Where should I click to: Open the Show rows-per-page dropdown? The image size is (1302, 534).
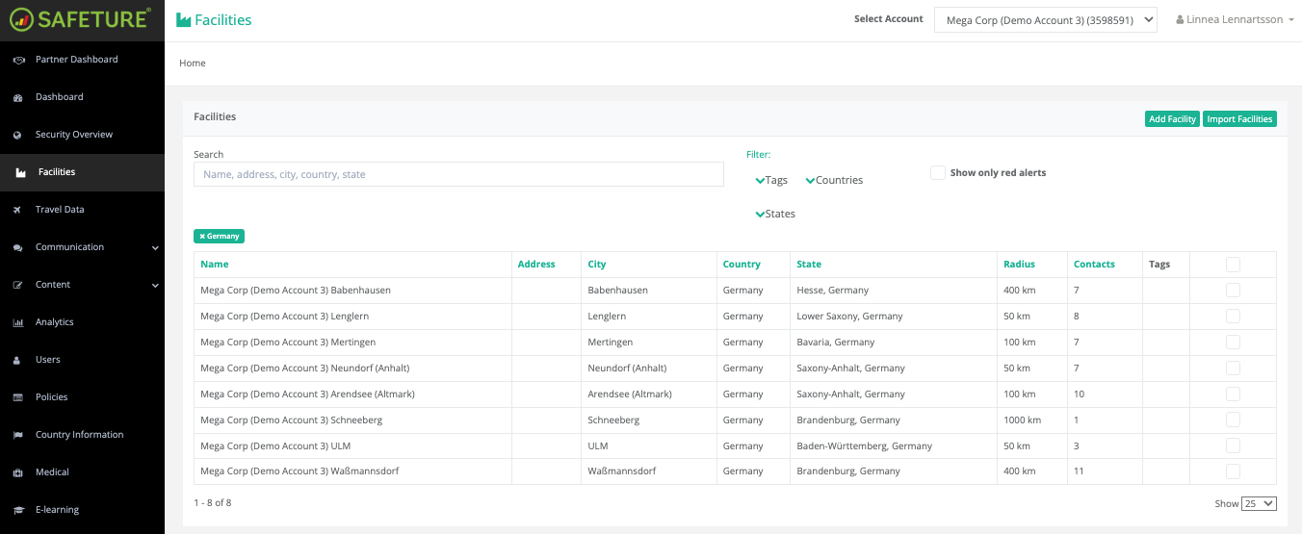[x=1259, y=503]
